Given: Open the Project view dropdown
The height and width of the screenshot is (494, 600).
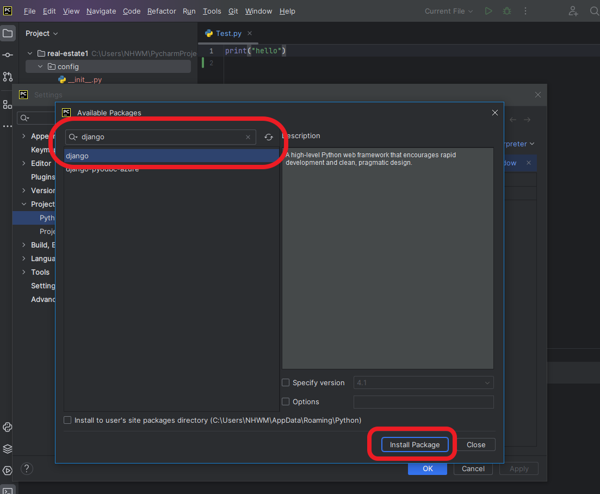Looking at the screenshot, I should [42, 33].
